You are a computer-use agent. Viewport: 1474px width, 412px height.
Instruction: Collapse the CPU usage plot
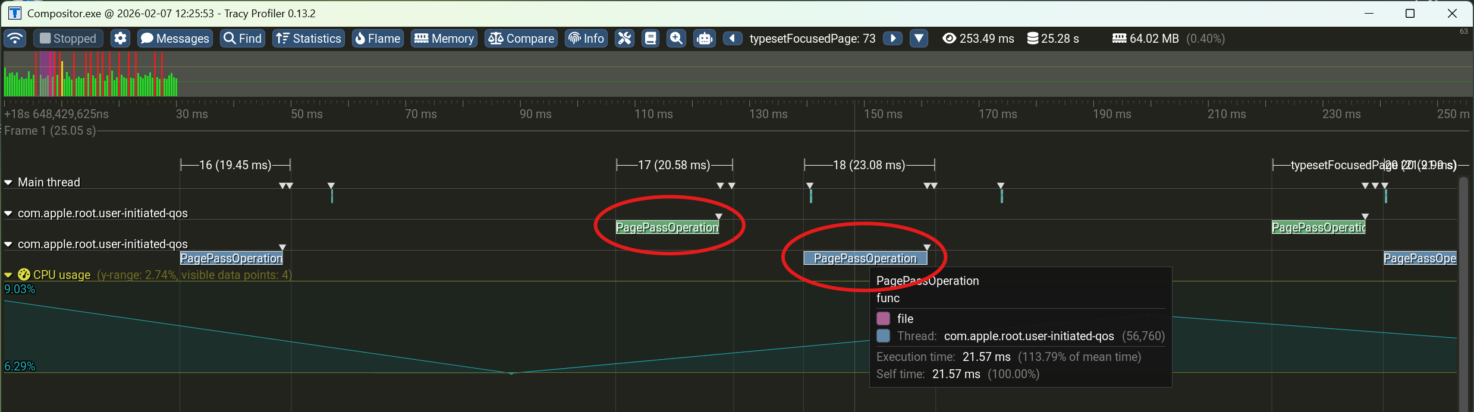click(8, 275)
